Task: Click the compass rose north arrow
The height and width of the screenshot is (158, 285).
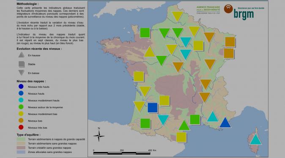Action: coord(99,135)
